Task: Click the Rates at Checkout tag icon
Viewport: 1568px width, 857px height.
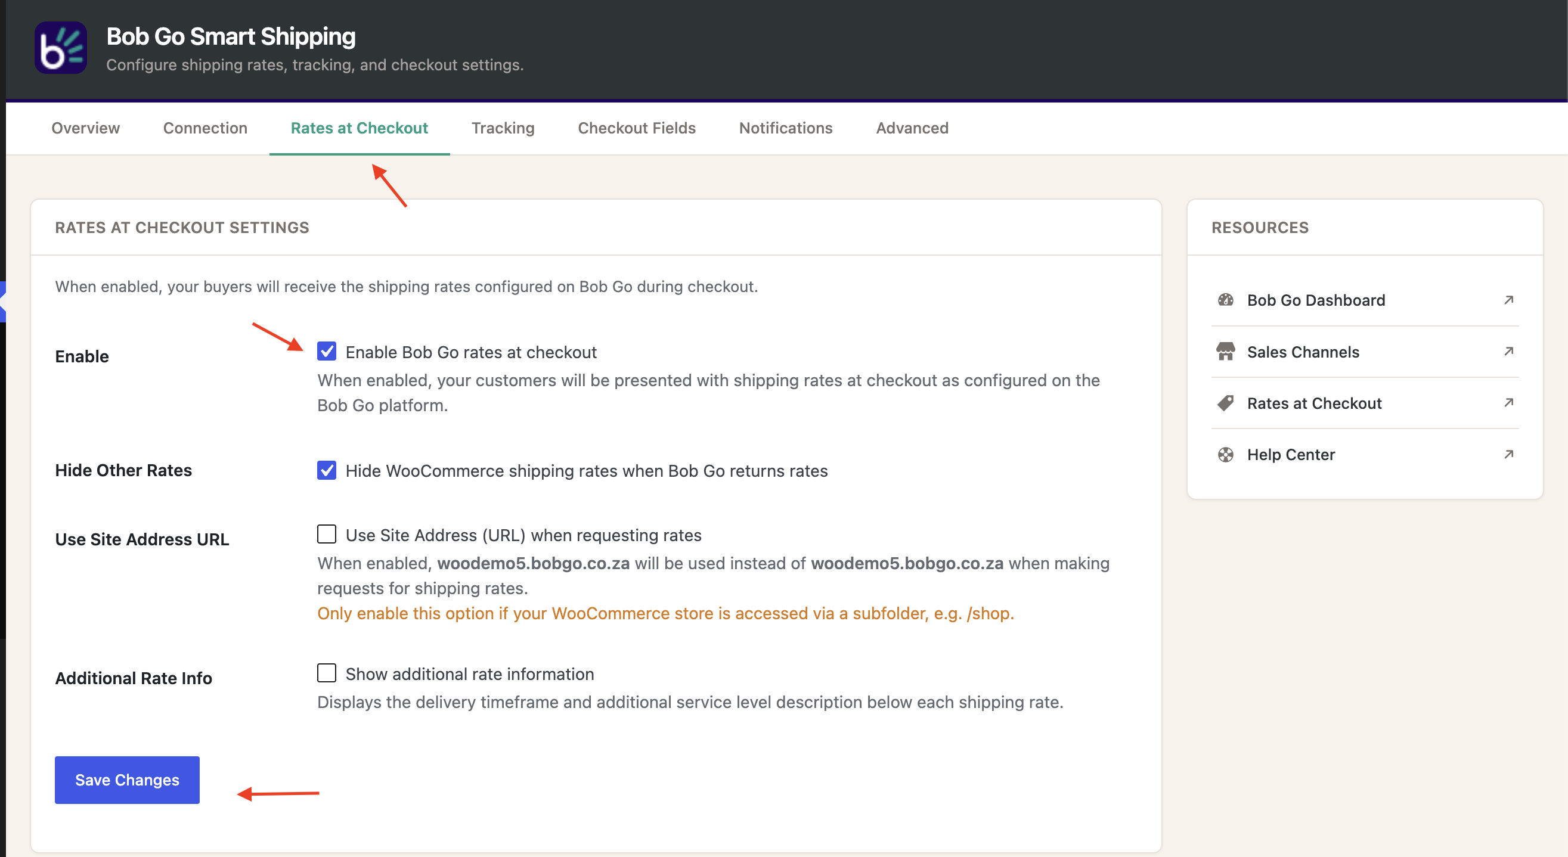Action: tap(1225, 403)
